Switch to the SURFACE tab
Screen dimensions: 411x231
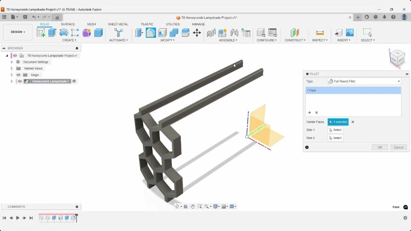(68, 24)
